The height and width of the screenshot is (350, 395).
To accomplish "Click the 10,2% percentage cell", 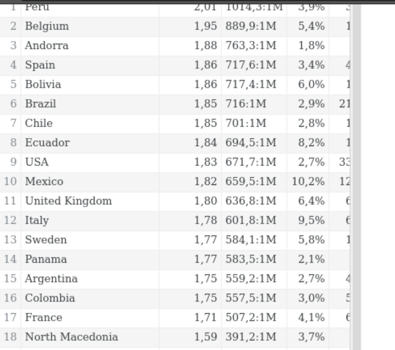I will coord(308,182).
